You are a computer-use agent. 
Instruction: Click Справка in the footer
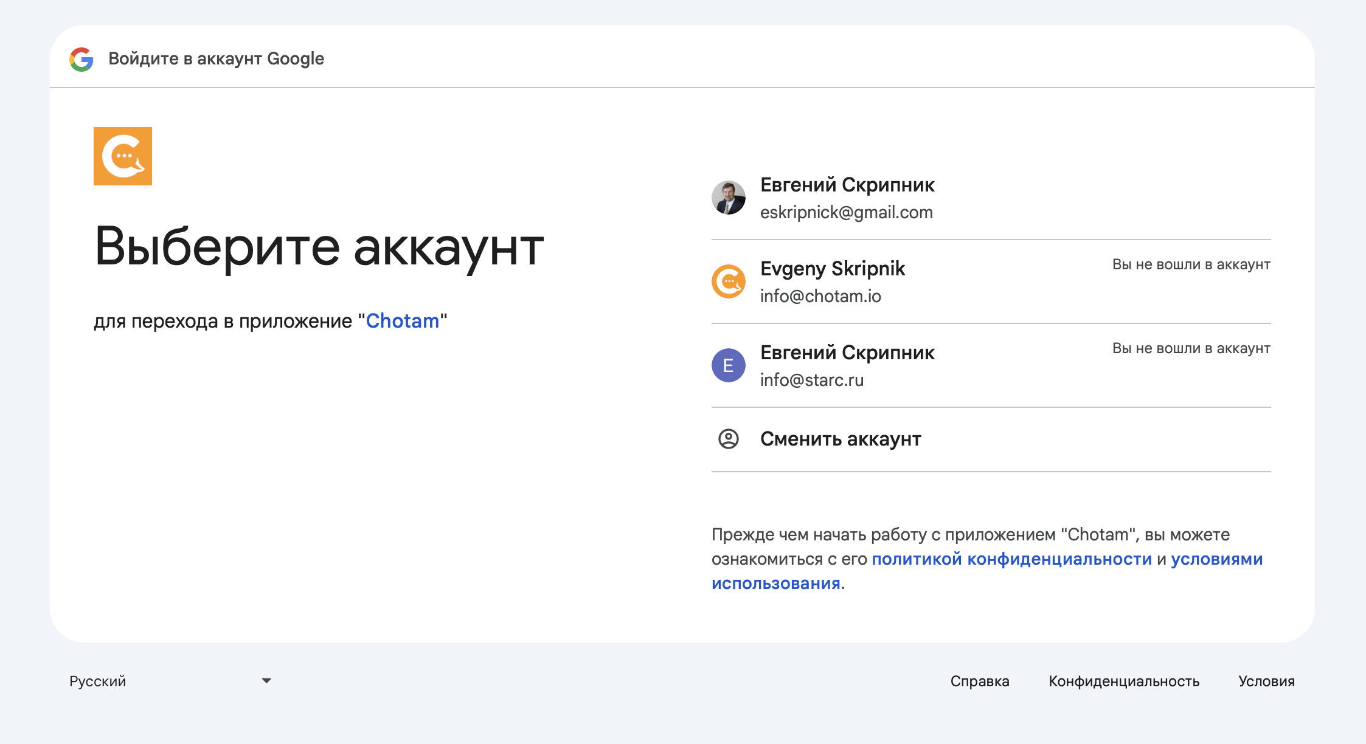[980, 681]
